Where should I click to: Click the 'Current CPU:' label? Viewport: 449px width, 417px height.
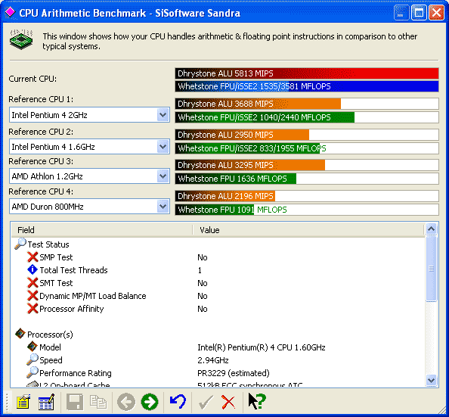tap(33, 79)
